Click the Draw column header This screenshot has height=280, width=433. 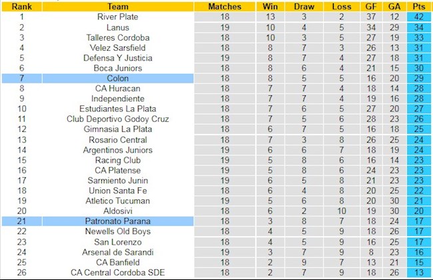[x=304, y=7]
